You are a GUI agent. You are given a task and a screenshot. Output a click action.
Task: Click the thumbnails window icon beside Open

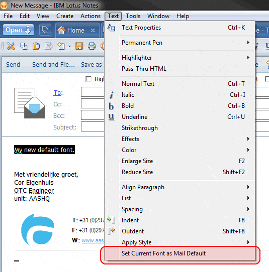click(x=45, y=30)
